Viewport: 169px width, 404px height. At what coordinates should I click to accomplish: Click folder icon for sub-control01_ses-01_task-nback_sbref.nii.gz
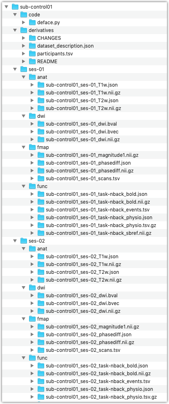click(x=41, y=233)
